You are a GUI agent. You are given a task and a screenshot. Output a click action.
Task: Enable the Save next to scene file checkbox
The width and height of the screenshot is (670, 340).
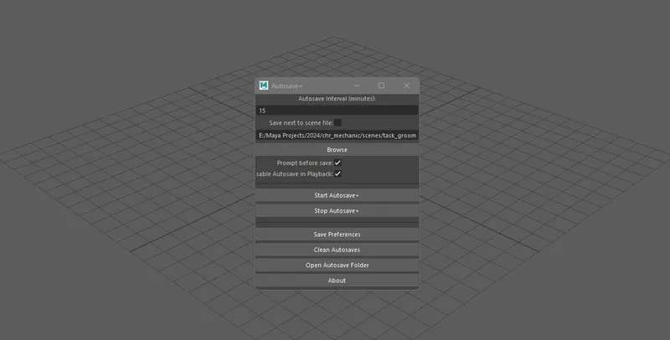click(338, 122)
